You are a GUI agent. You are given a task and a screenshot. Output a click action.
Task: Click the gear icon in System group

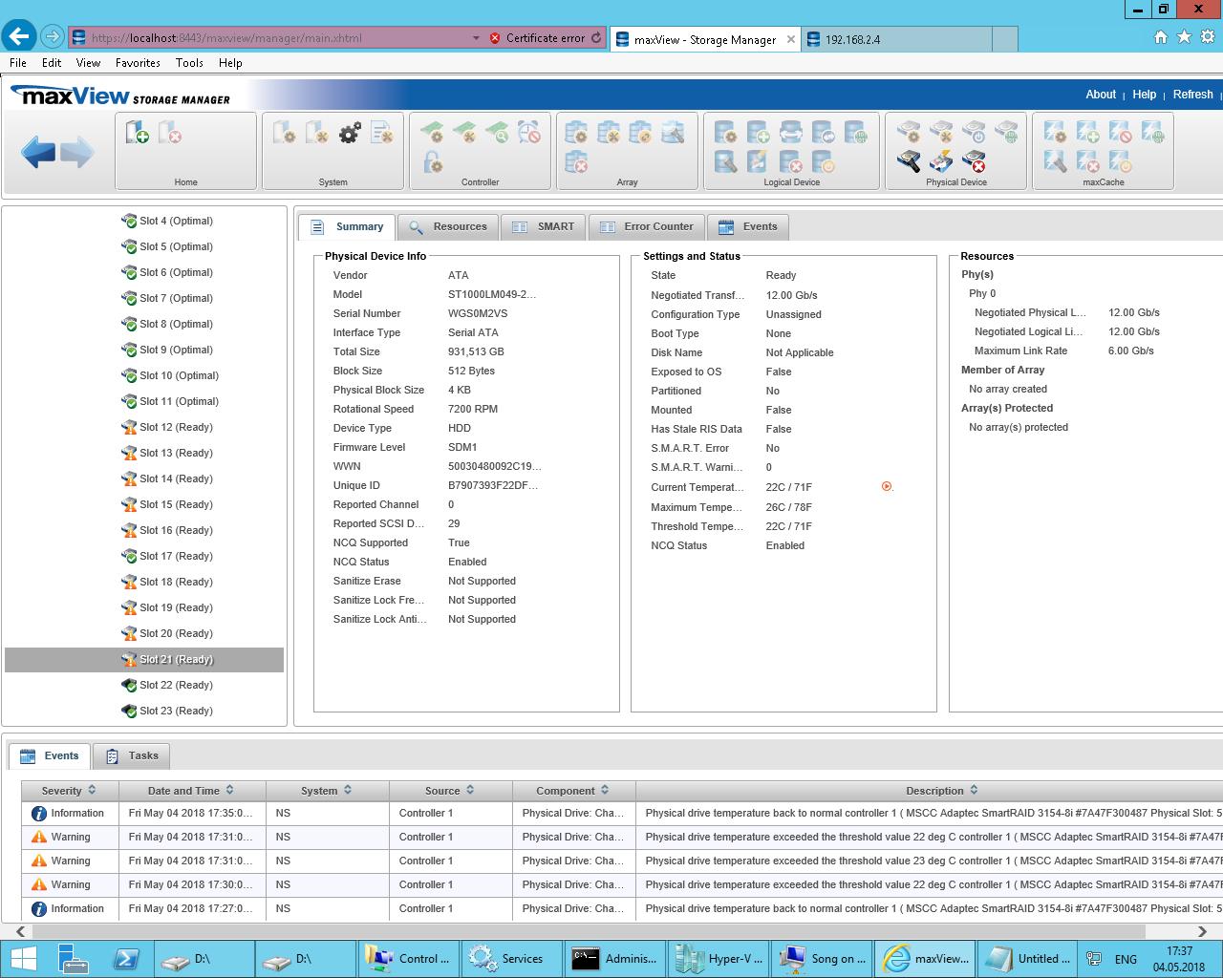click(350, 133)
